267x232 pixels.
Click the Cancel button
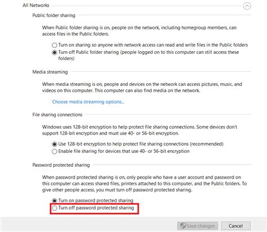pyautogui.click(x=236, y=226)
